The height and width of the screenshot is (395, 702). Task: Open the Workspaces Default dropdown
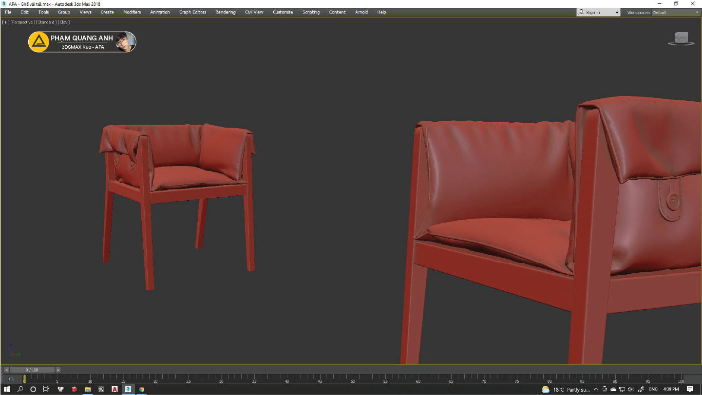coord(675,12)
